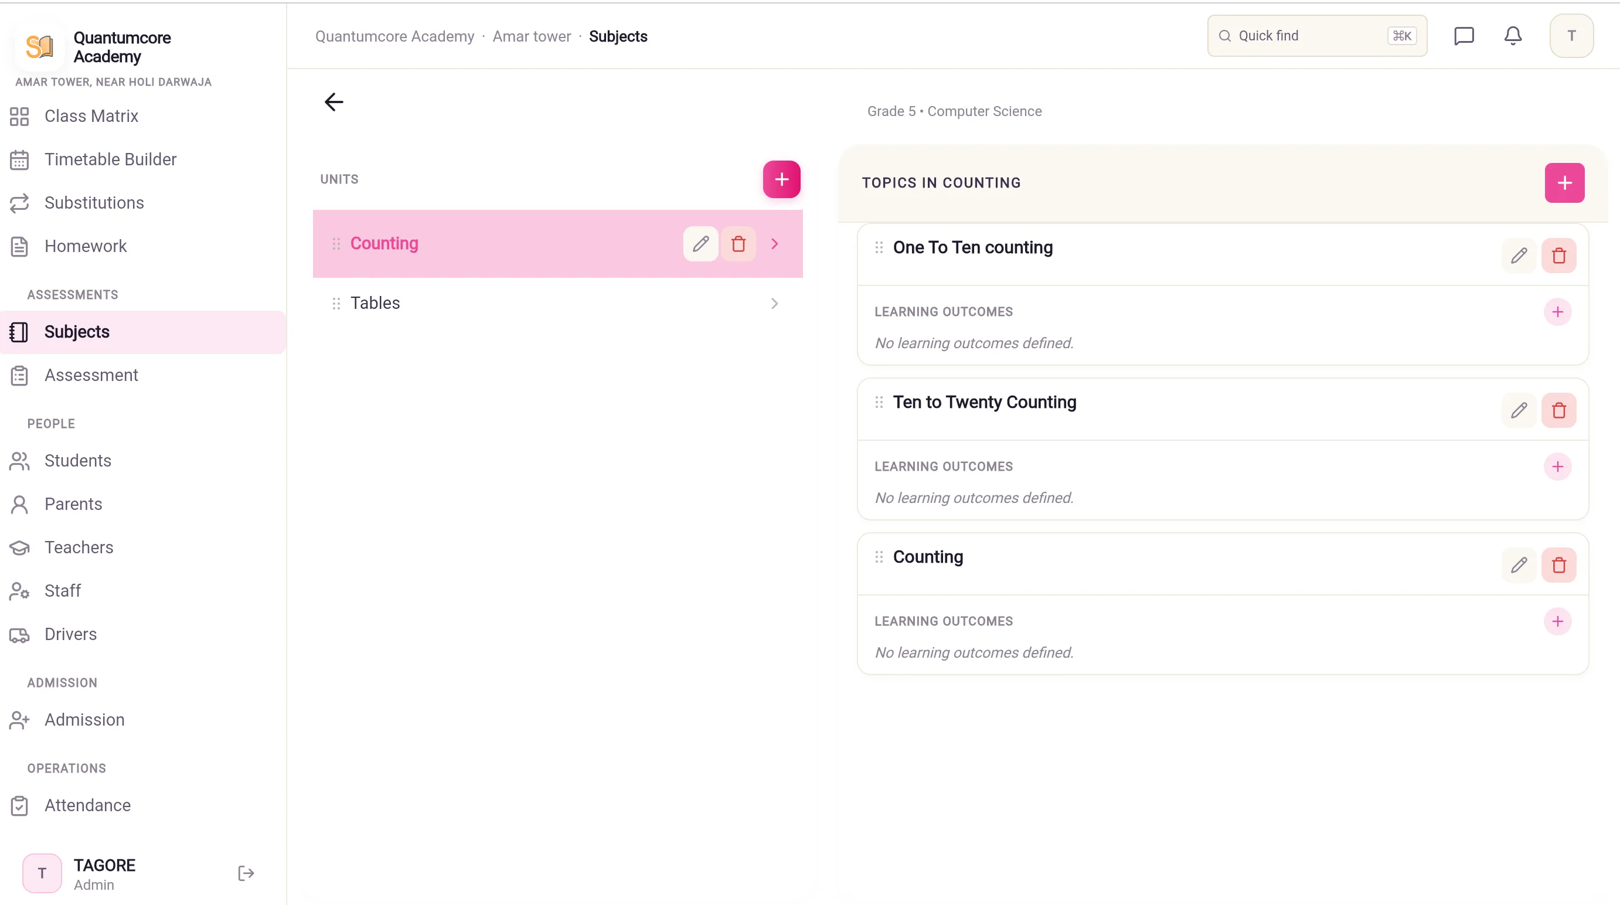The width and height of the screenshot is (1620, 905).
Task: Click the One To Ten counting title
Action: click(x=973, y=248)
